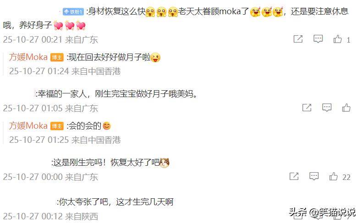Click the 25-10-27 00:00 来自广东 timestamp
362x223 pixels.
(x=50, y=177)
